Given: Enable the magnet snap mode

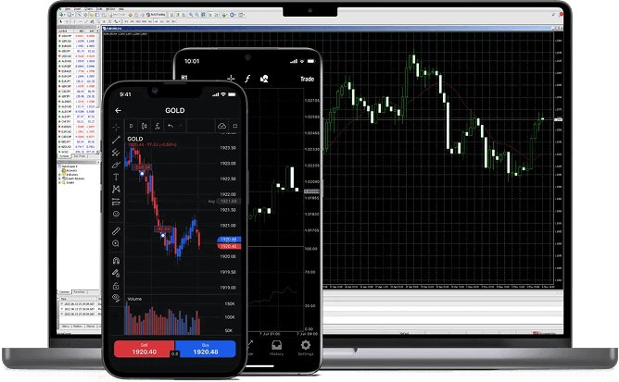Looking at the screenshot, I should point(117,260).
